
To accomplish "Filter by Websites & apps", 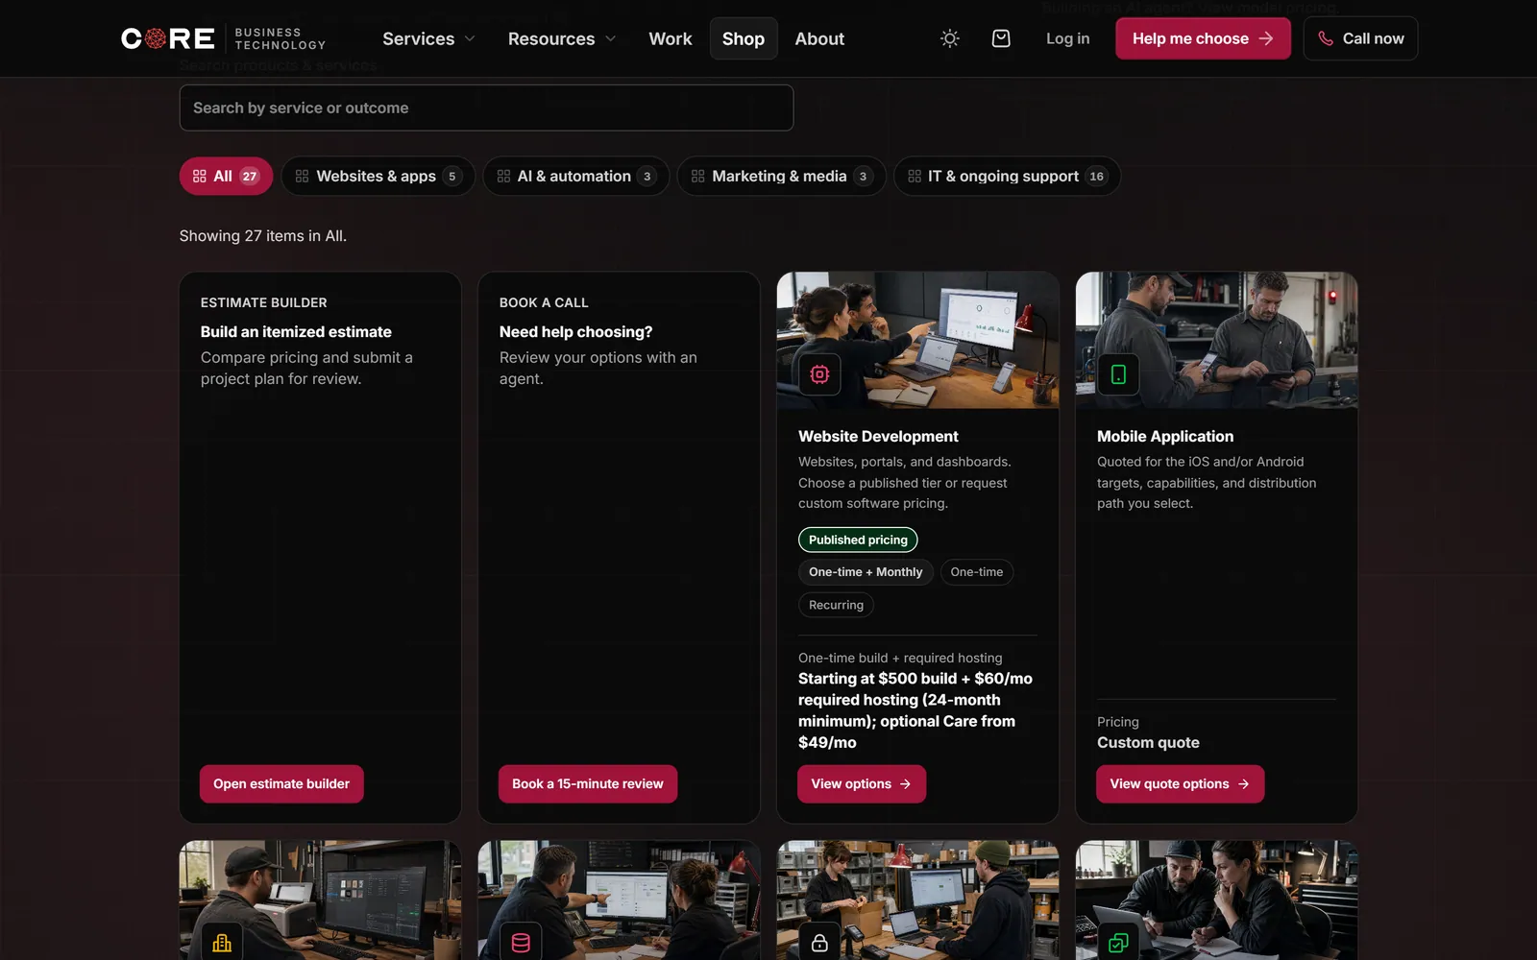I will point(378,177).
